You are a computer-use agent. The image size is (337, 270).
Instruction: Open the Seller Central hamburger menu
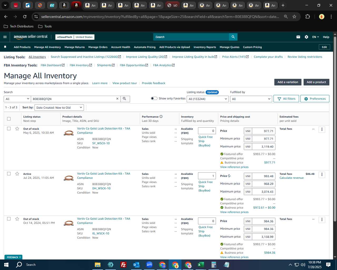point(5,37)
